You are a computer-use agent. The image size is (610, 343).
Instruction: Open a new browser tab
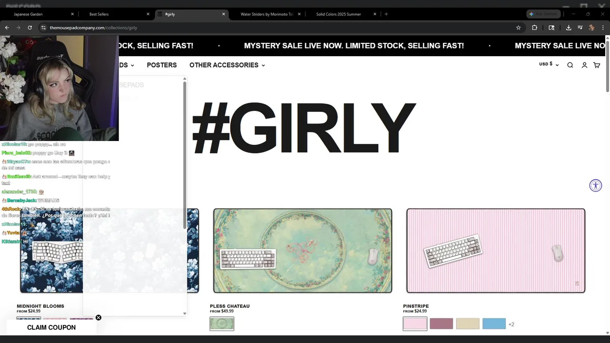point(386,14)
